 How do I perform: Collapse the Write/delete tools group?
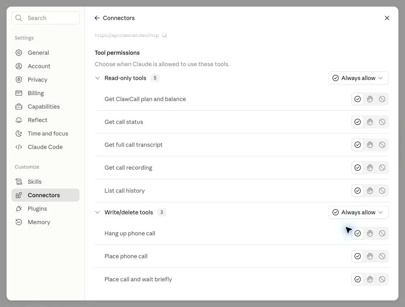click(98, 212)
